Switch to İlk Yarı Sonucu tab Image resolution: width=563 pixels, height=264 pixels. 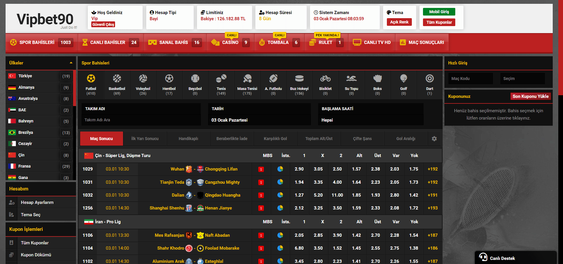(x=145, y=139)
